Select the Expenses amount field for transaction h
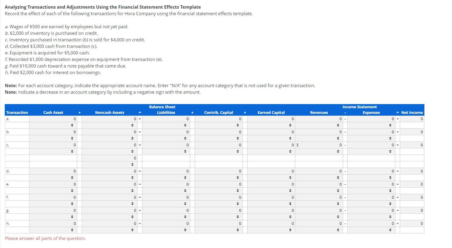The height and width of the screenshot is (248, 452). tap(371, 223)
